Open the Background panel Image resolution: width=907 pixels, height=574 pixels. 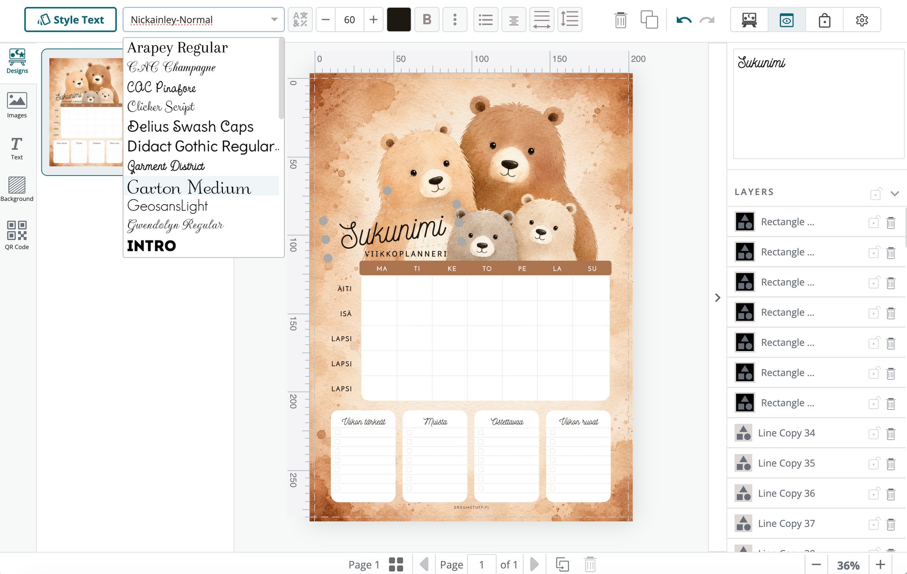(x=17, y=189)
